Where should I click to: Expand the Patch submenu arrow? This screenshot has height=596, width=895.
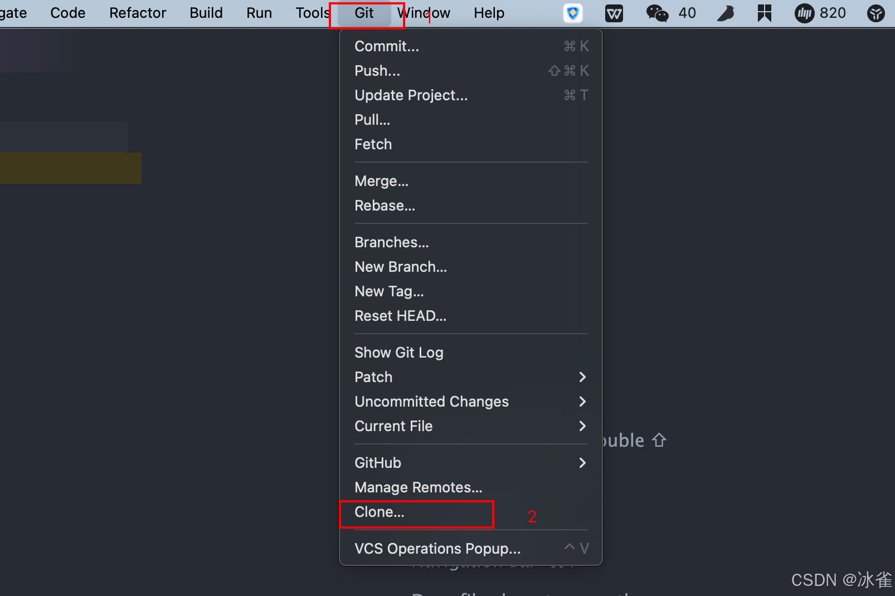[x=582, y=377]
